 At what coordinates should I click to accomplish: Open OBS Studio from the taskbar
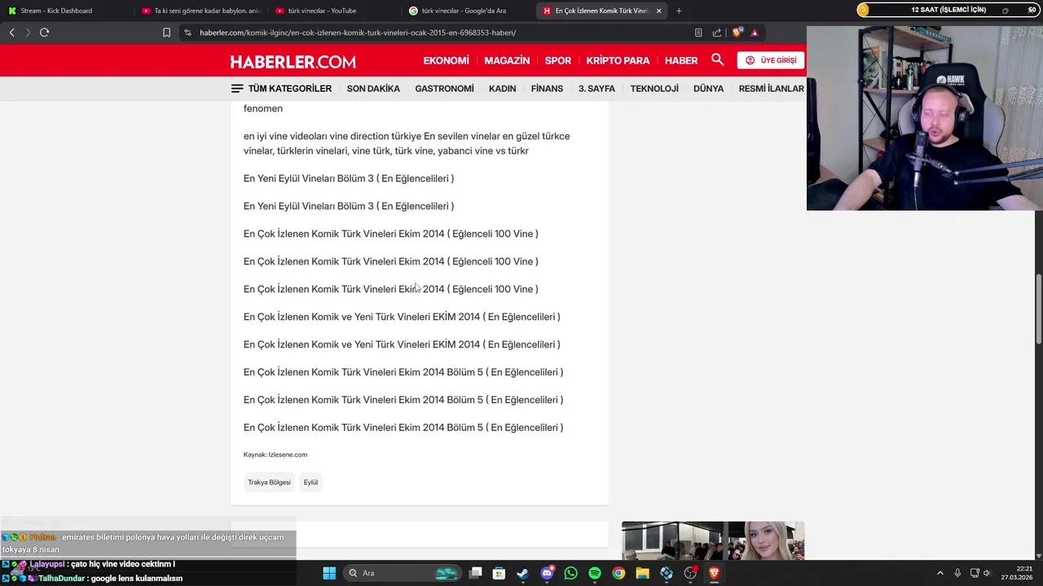[690, 573]
